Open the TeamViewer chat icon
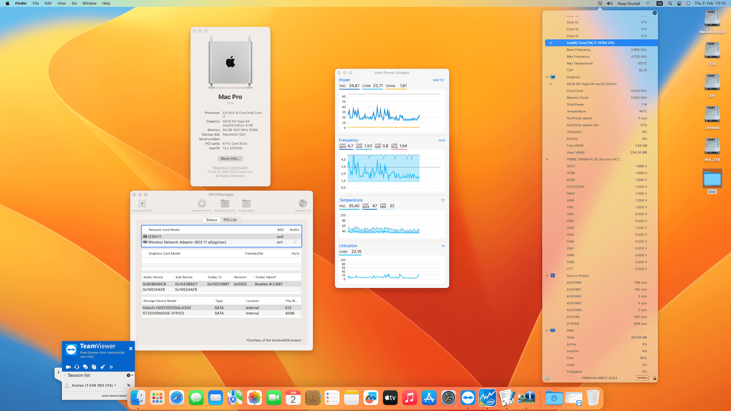Viewport: 731px width, 411px height. [x=85, y=367]
